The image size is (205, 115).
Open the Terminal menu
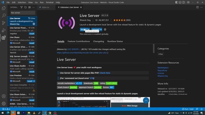pyautogui.click(x=50, y=2)
